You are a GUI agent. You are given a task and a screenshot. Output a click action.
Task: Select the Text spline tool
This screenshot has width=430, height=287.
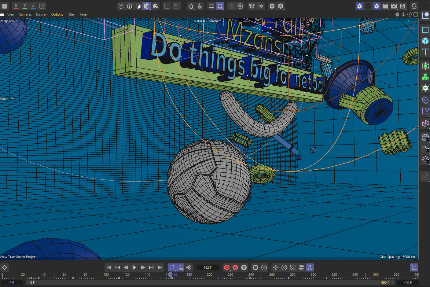tap(425, 52)
